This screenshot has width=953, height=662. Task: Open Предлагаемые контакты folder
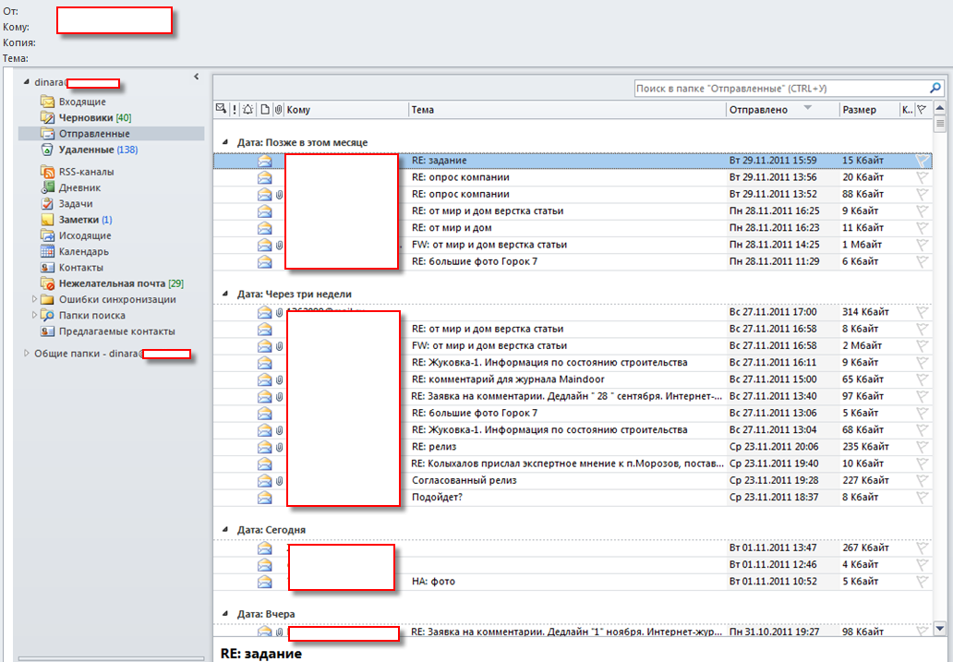116,331
